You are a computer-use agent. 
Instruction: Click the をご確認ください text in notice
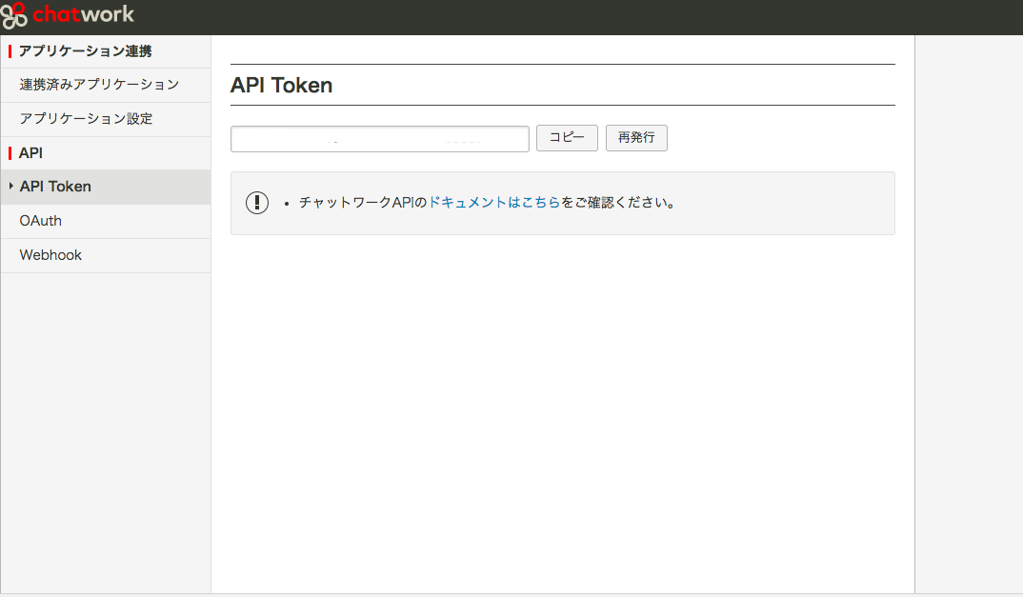click(618, 203)
